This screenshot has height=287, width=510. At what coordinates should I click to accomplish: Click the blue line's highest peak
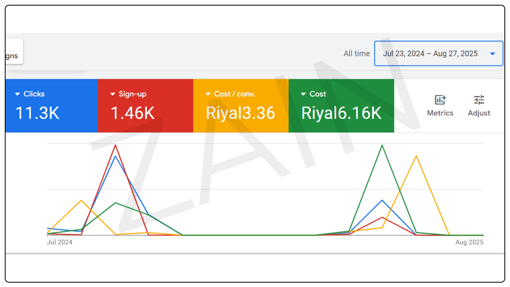[x=116, y=156]
